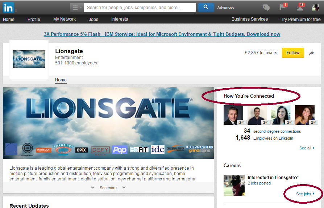Viewport: 324px width, 208px height.
Task: Follow the Lionsgate company
Action: click(x=293, y=53)
